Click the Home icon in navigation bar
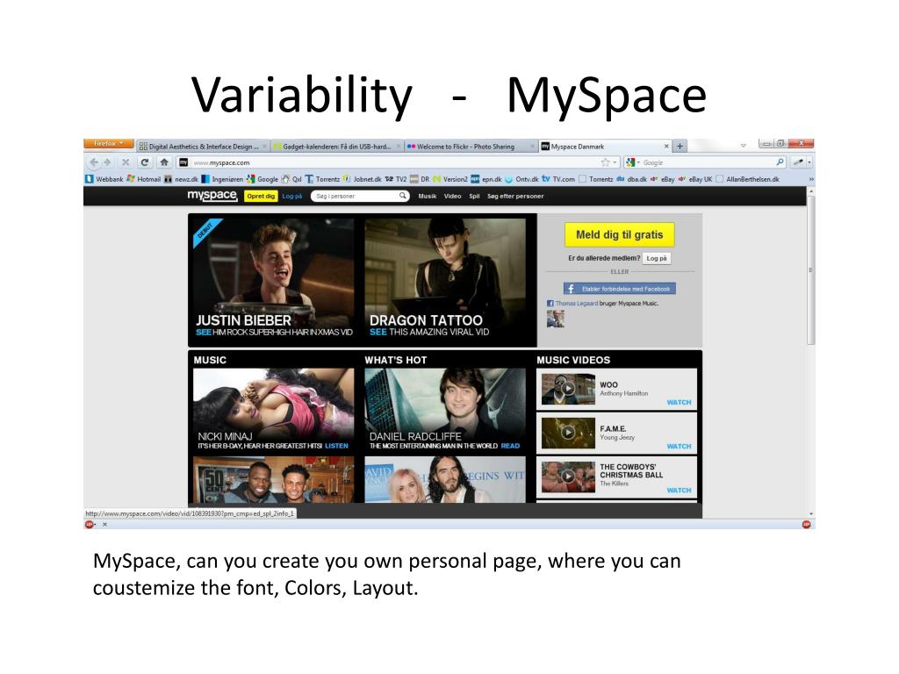 (x=164, y=162)
